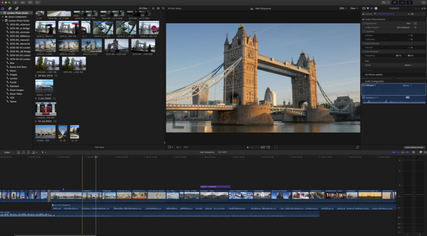427x236 pixels.
Task: Open the Color inspector triangle icon
Action: click(368, 8)
